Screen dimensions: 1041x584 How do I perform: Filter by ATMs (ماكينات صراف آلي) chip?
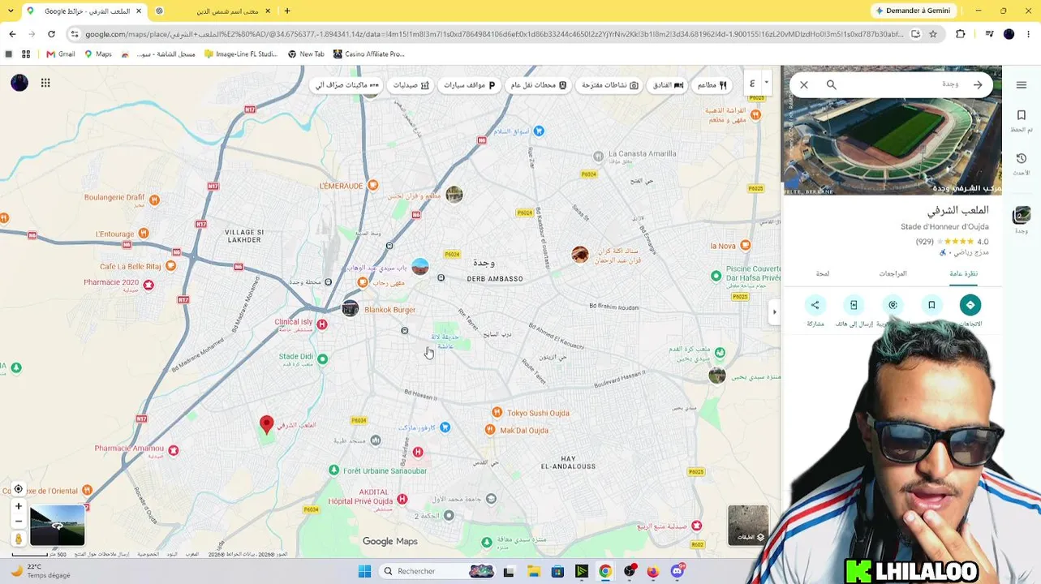(x=347, y=85)
